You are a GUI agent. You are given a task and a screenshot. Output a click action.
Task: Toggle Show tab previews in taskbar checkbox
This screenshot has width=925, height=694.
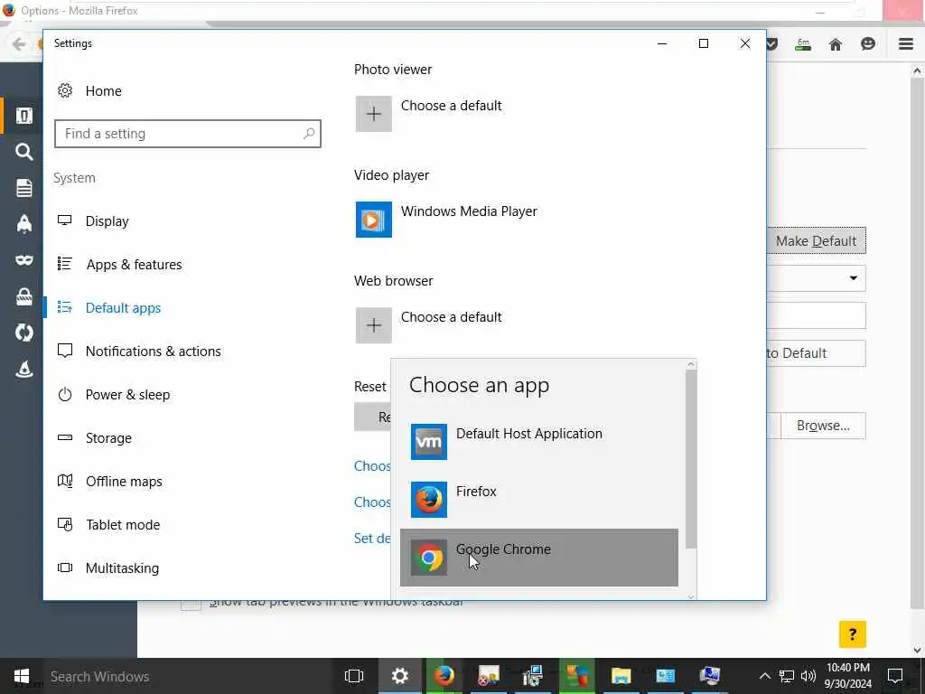pos(191,605)
